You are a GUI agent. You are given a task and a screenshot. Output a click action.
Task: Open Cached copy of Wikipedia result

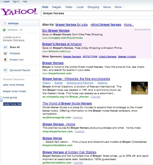pos(96,97)
